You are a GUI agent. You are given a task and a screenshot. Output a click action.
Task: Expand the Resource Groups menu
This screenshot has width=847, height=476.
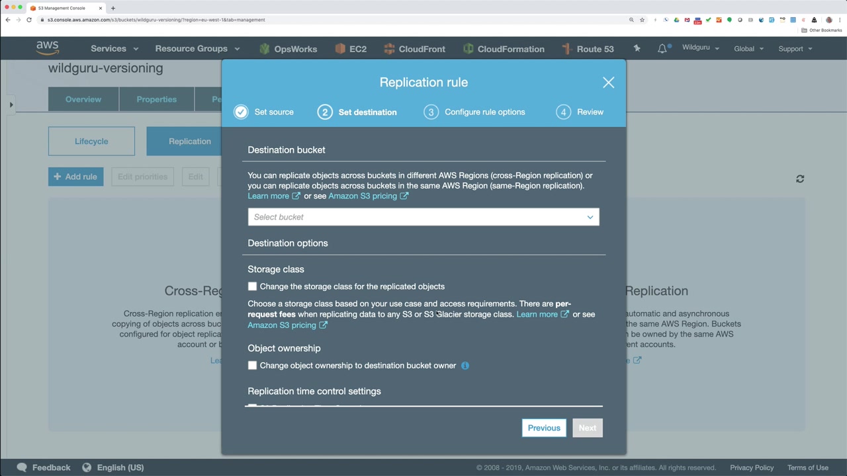coord(197,49)
